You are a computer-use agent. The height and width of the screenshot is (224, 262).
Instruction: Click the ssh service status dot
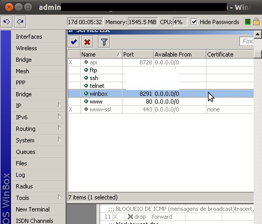pyautogui.click(x=86, y=78)
